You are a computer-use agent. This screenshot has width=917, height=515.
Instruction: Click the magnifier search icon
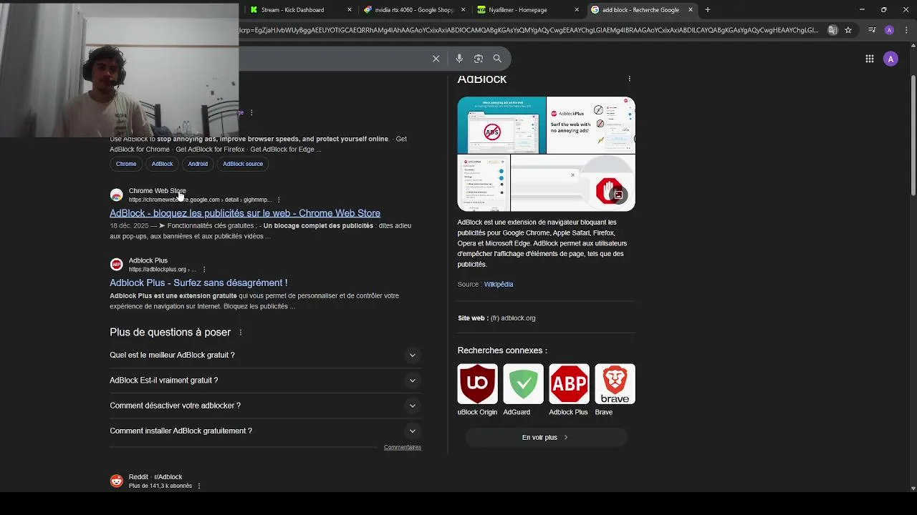click(x=497, y=59)
